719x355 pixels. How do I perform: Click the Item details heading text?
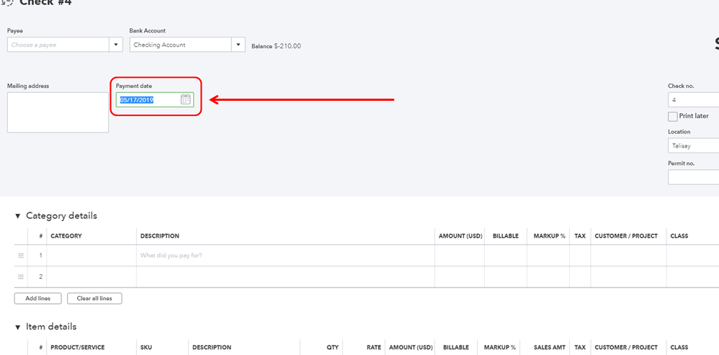tap(51, 327)
